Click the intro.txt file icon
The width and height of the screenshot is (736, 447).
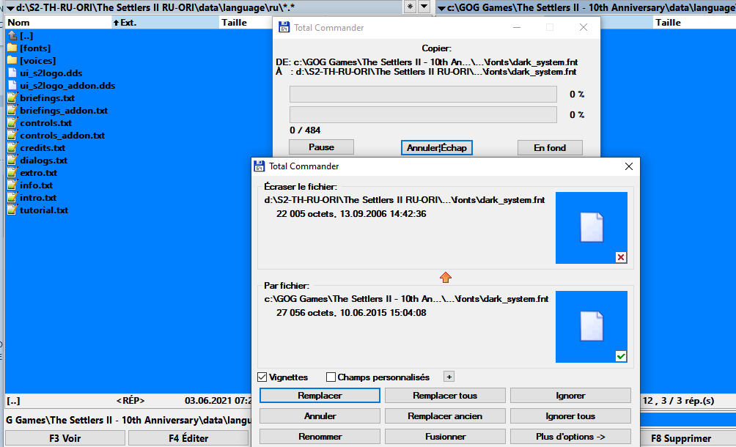tap(12, 197)
